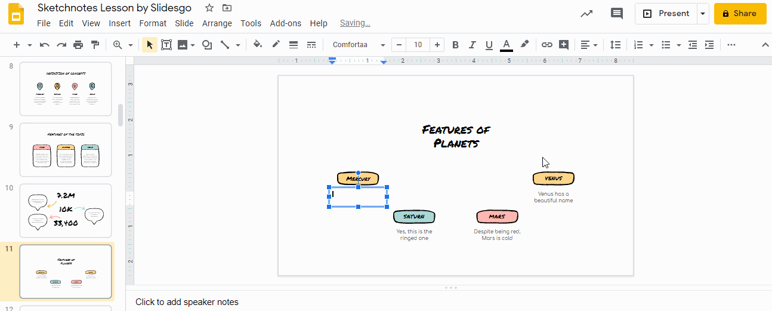This screenshot has width=772, height=311.
Task: Collapse the toolbar with the up chevron
Action: click(765, 45)
